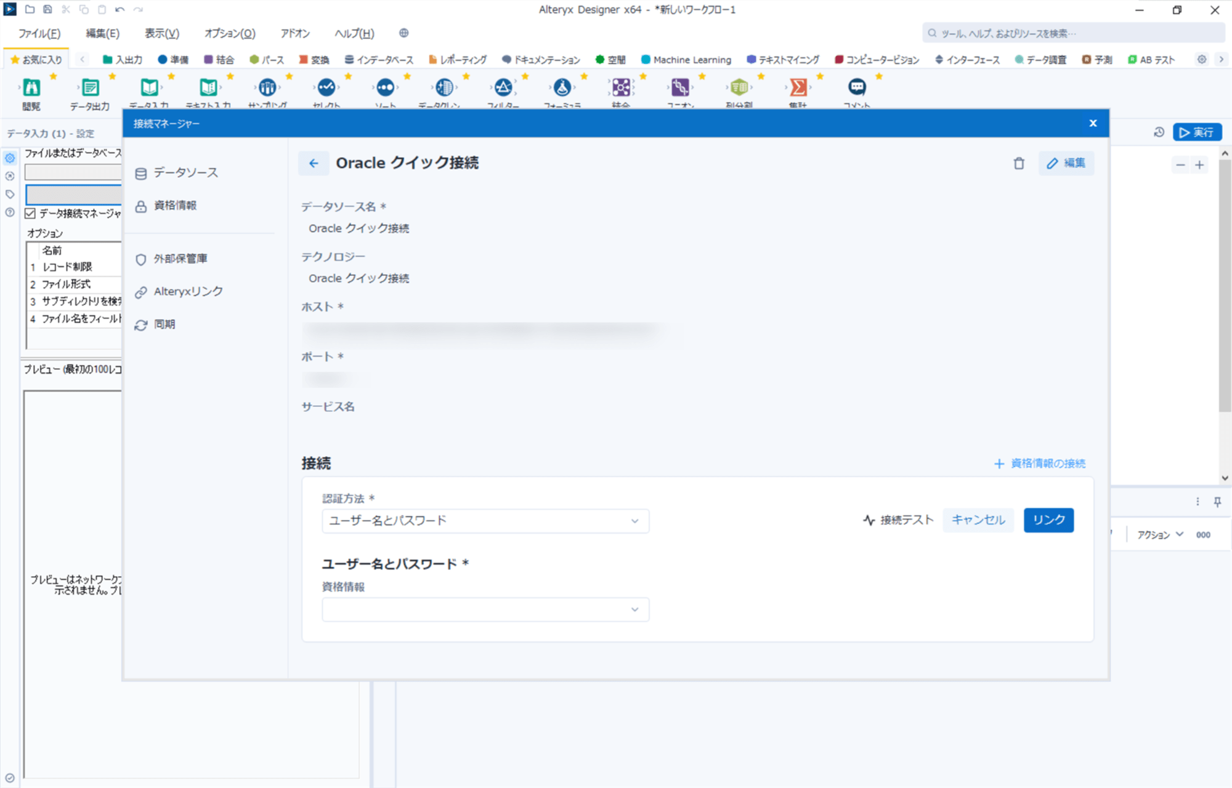
Task: Click the Summarize sigma tool icon
Action: tap(798, 87)
